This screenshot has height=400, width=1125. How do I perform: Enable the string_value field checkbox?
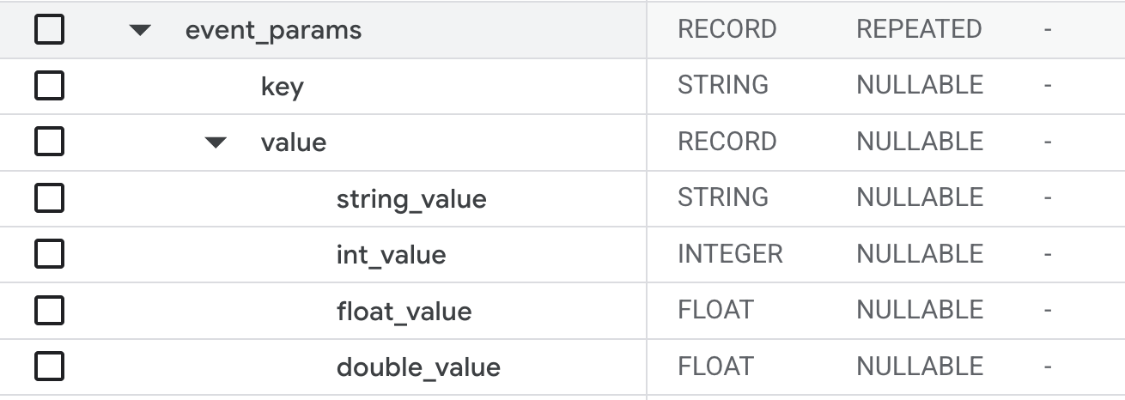49,198
